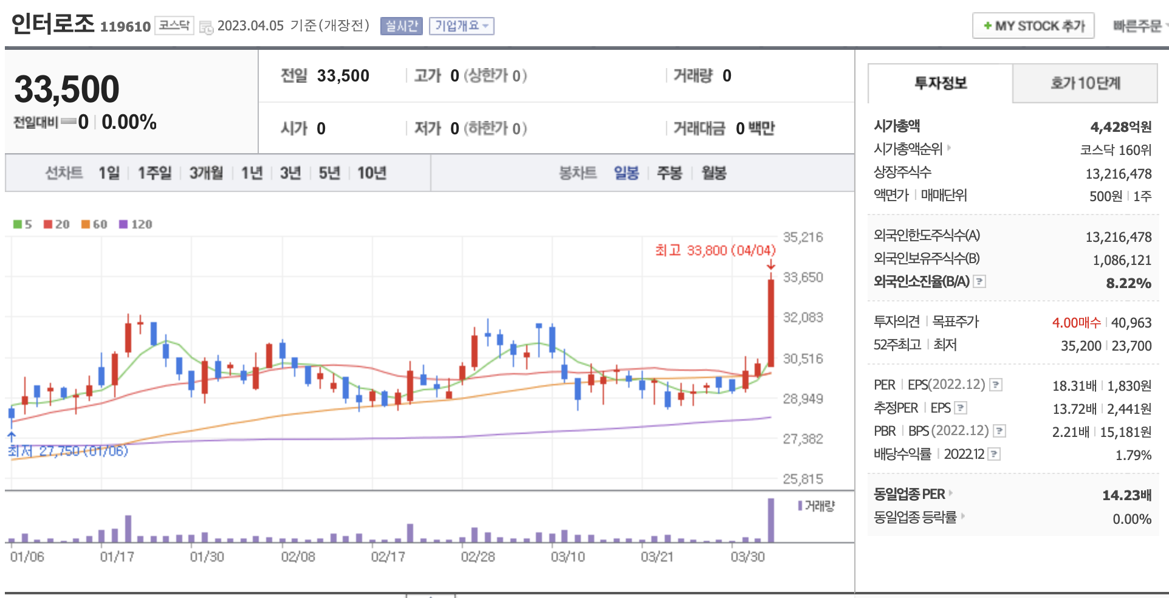Screen dimensions: 1169x598
Task: Click the tall volume bar at the chart's right end
Action: (771, 520)
